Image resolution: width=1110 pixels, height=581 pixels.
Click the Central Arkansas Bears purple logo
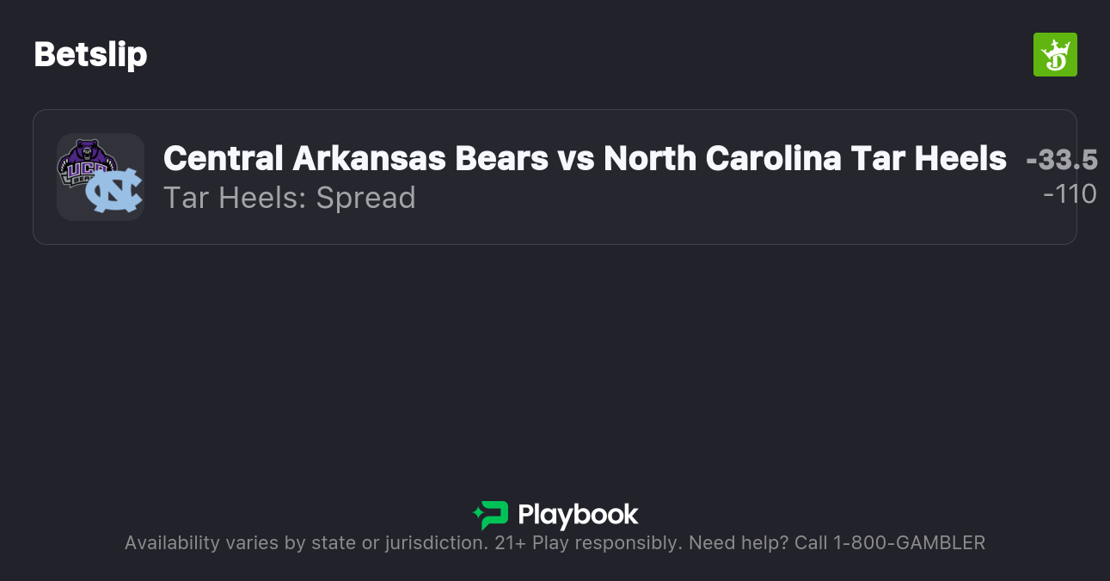click(x=84, y=161)
